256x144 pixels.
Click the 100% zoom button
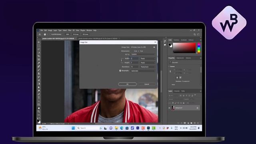(68, 34)
